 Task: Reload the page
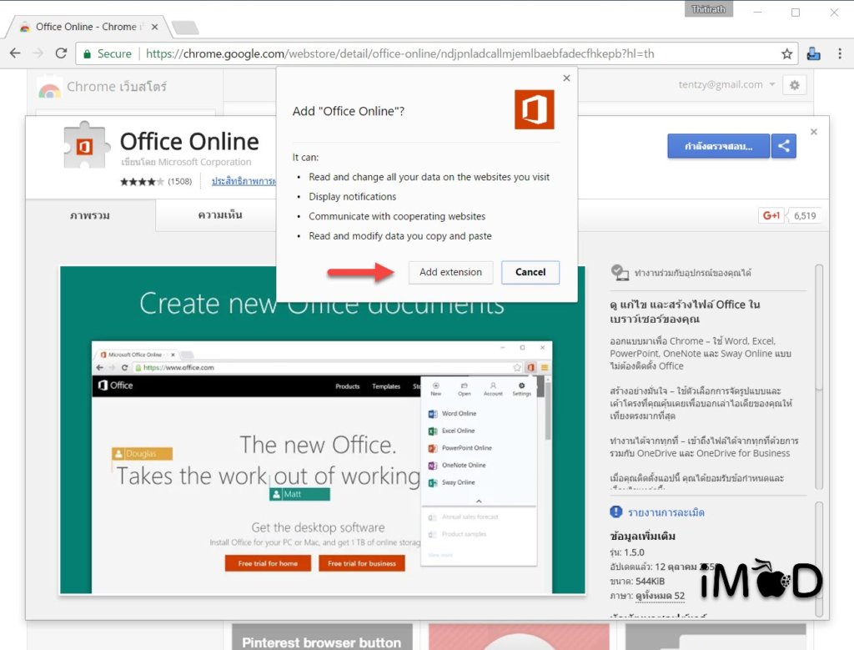click(x=61, y=53)
